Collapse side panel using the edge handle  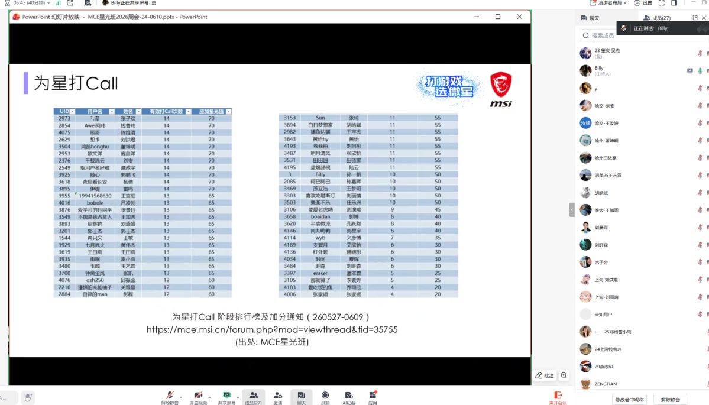pyautogui.click(x=572, y=210)
